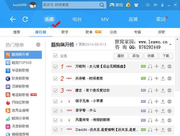Switch to the 乐库 tab
Screen dimensions: 180x136
click(x=49, y=19)
